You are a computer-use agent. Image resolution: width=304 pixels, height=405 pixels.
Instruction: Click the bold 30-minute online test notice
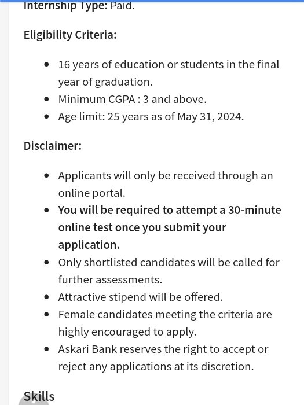pos(170,227)
